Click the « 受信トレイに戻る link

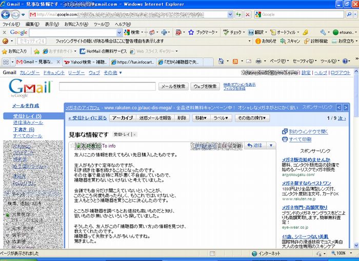(x=88, y=118)
